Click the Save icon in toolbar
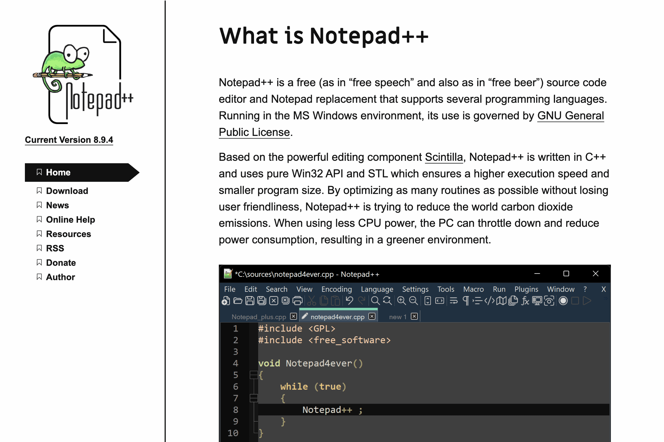Viewport: 664px width, 442px height. click(250, 301)
